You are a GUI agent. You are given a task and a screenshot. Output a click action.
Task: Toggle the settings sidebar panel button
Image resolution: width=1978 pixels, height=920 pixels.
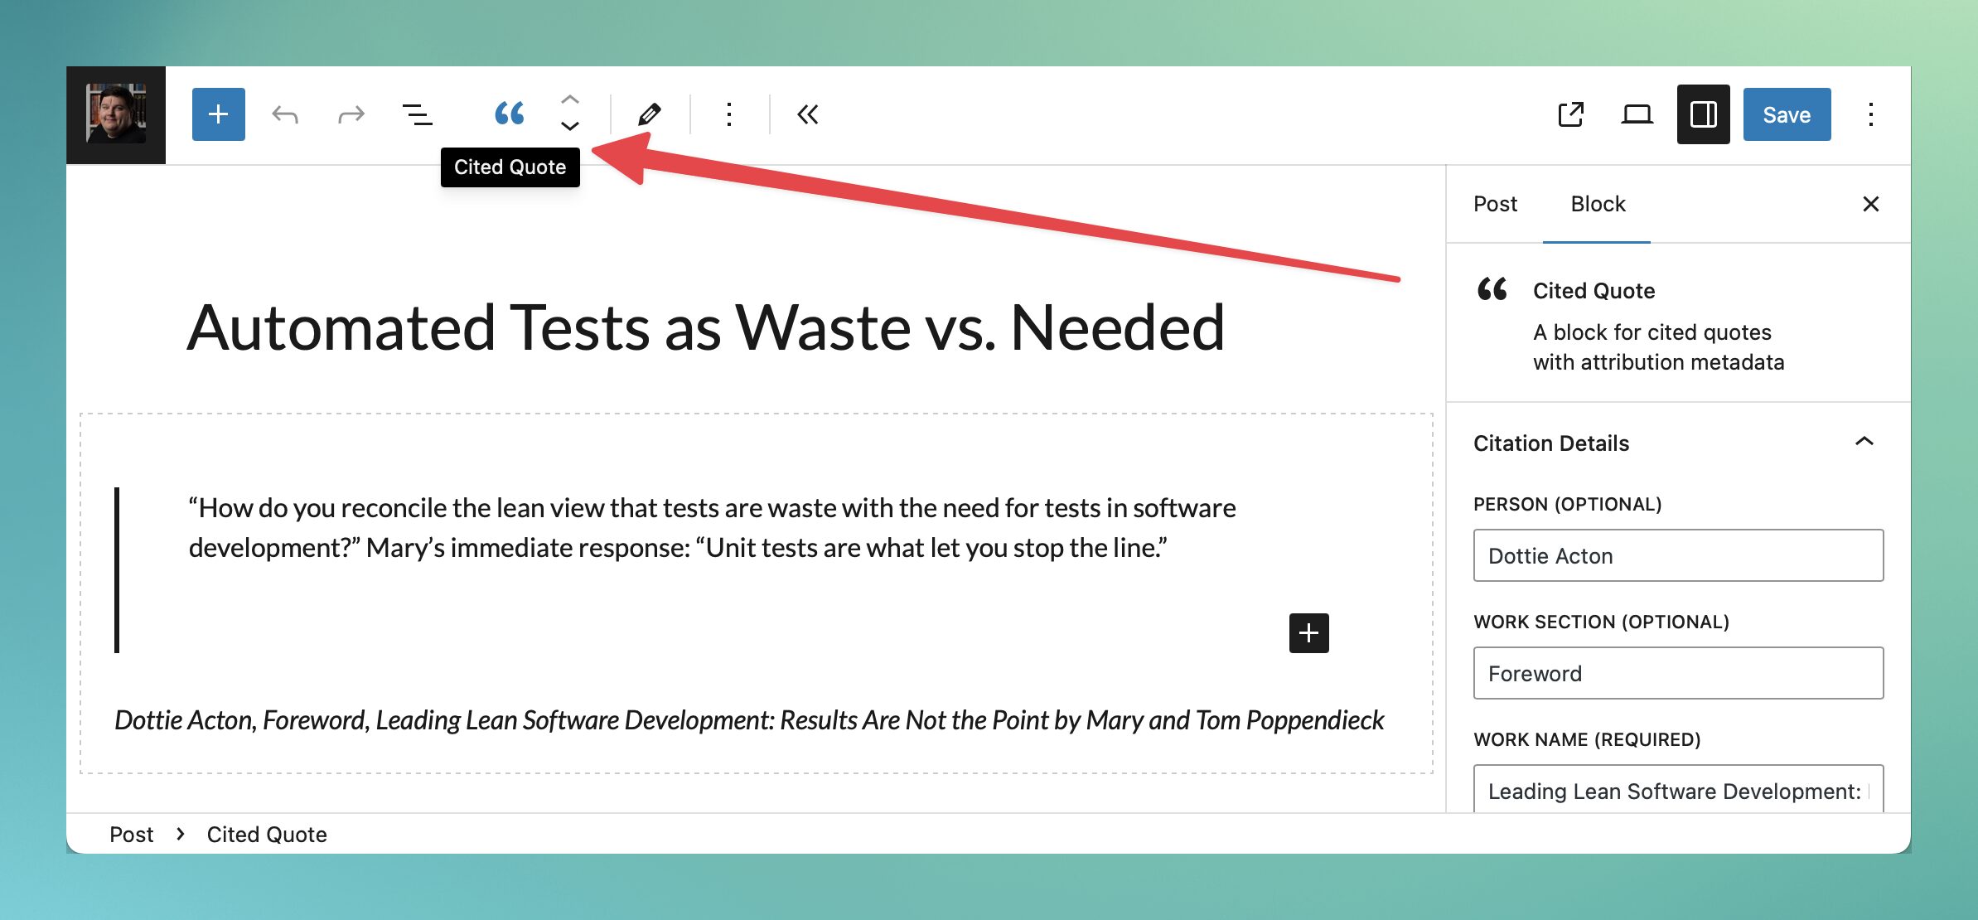click(x=1703, y=114)
